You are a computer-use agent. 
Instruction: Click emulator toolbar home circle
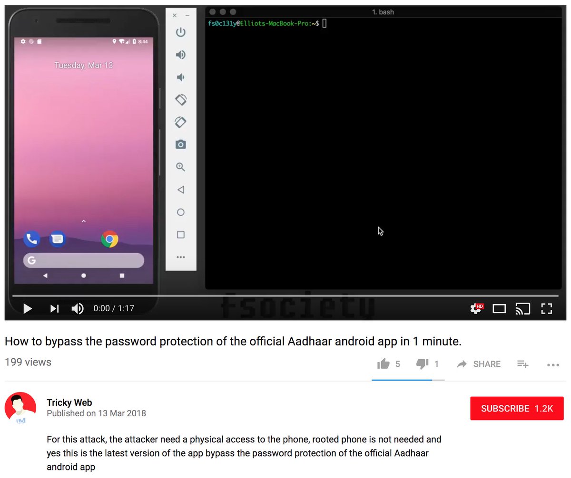click(181, 212)
